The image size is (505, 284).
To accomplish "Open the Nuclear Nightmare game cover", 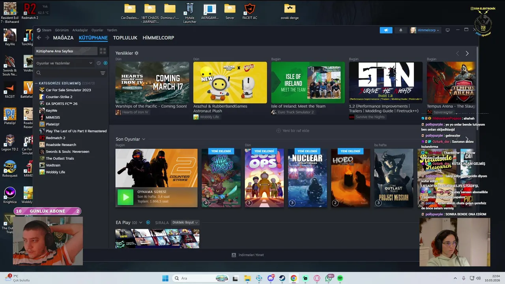I will pyautogui.click(x=307, y=178).
